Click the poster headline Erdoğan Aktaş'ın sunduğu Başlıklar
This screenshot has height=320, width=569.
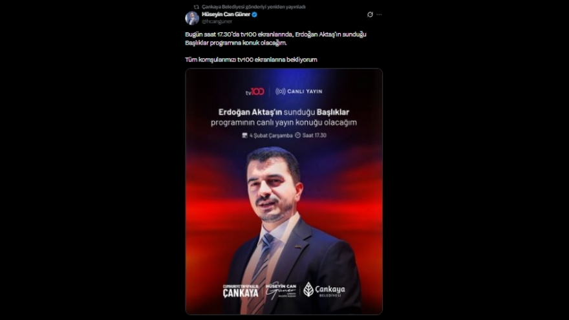(x=284, y=112)
